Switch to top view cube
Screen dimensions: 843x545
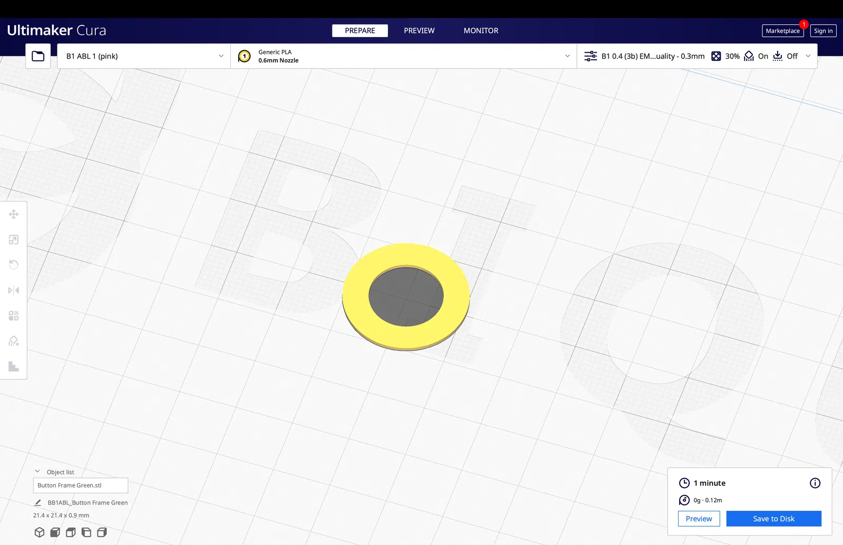[x=71, y=532]
